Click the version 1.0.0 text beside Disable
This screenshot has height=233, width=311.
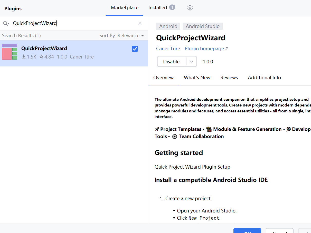208,62
